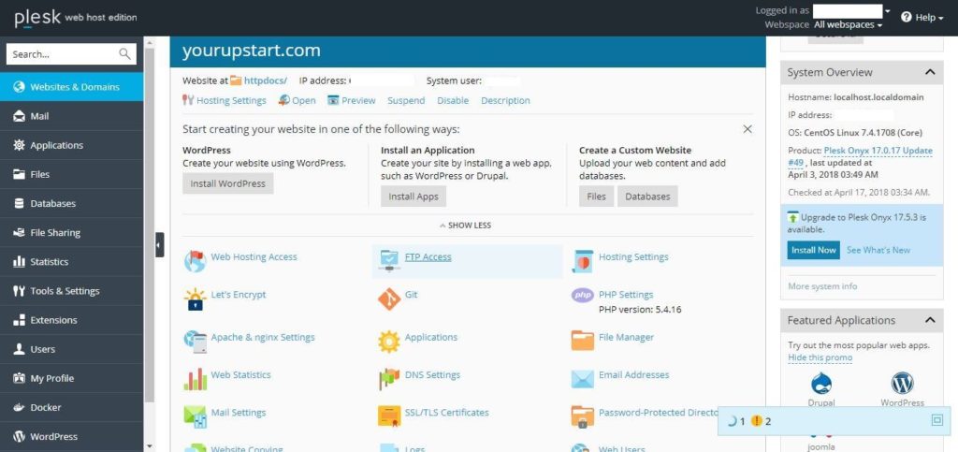Open the Help menu dropdown
958x452 pixels.
tap(922, 17)
